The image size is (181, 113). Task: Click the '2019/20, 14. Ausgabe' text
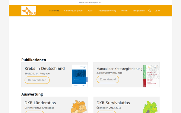point(37,74)
